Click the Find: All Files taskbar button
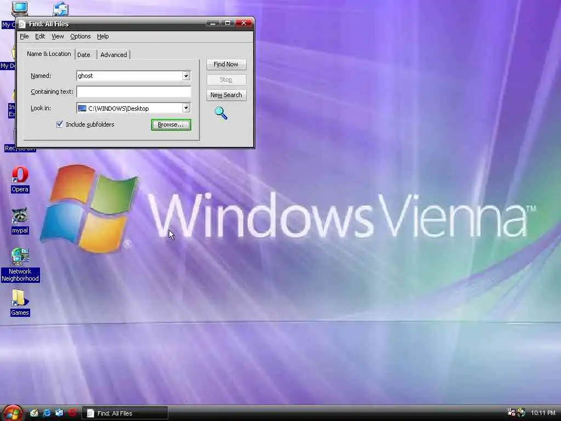The width and height of the screenshot is (561, 421). (x=125, y=413)
